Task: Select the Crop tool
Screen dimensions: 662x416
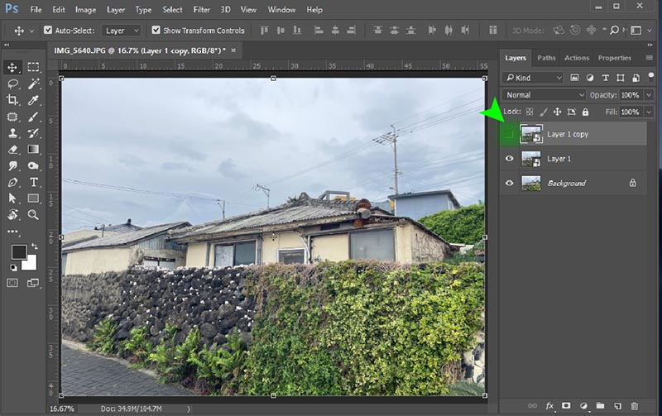Action: point(12,100)
